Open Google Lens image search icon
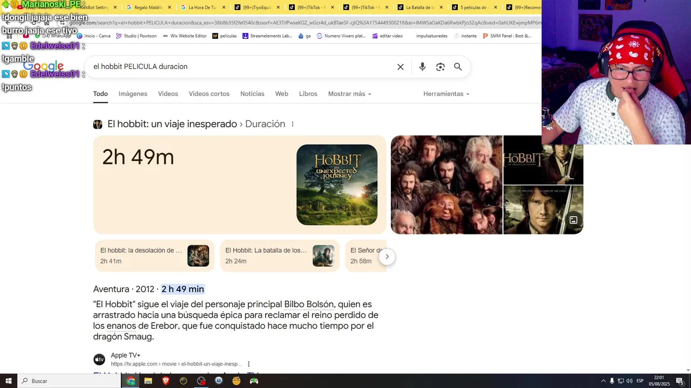This screenshot has height=388, width=691. [441, 67]
